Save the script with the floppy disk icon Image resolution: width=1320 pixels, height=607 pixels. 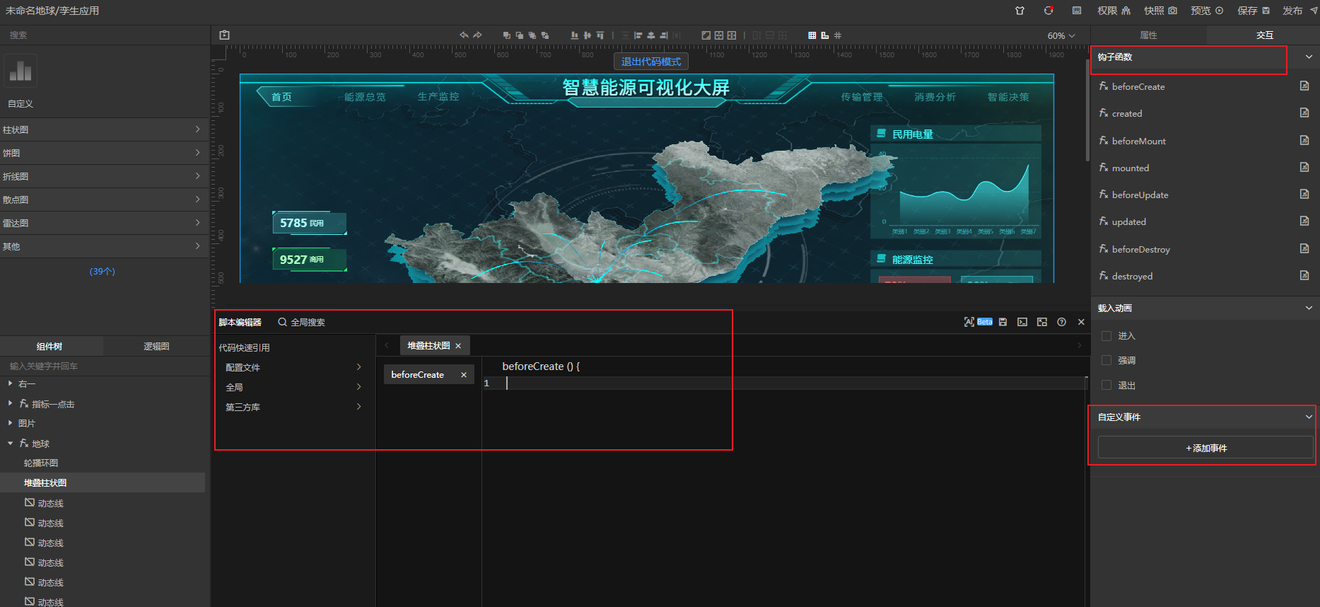tap(1003, 322)
